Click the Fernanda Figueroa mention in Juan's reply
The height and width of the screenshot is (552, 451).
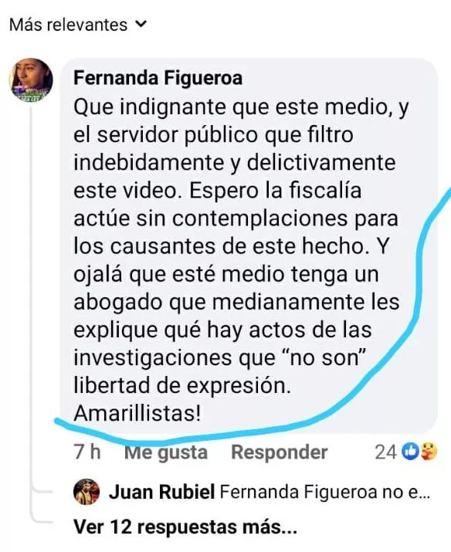pos(298,492)
